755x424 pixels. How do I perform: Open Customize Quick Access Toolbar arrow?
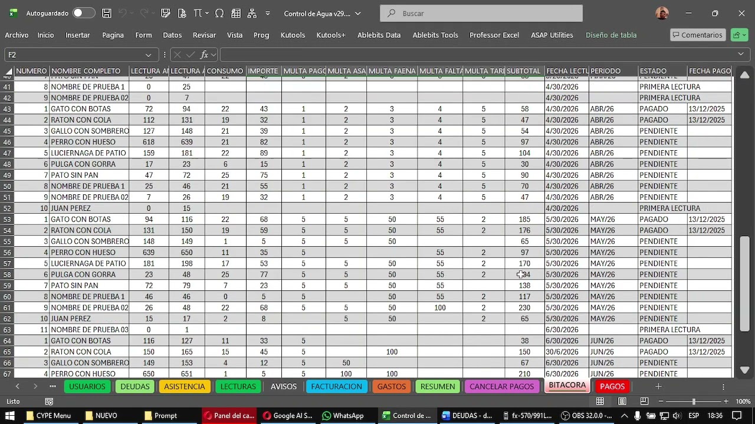click(268, 13)
